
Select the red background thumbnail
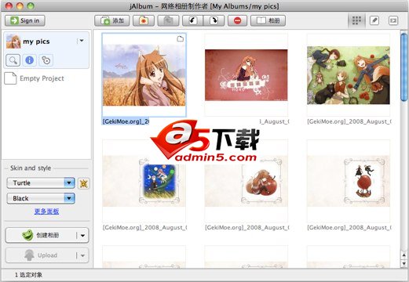click(x=246, y=75)
